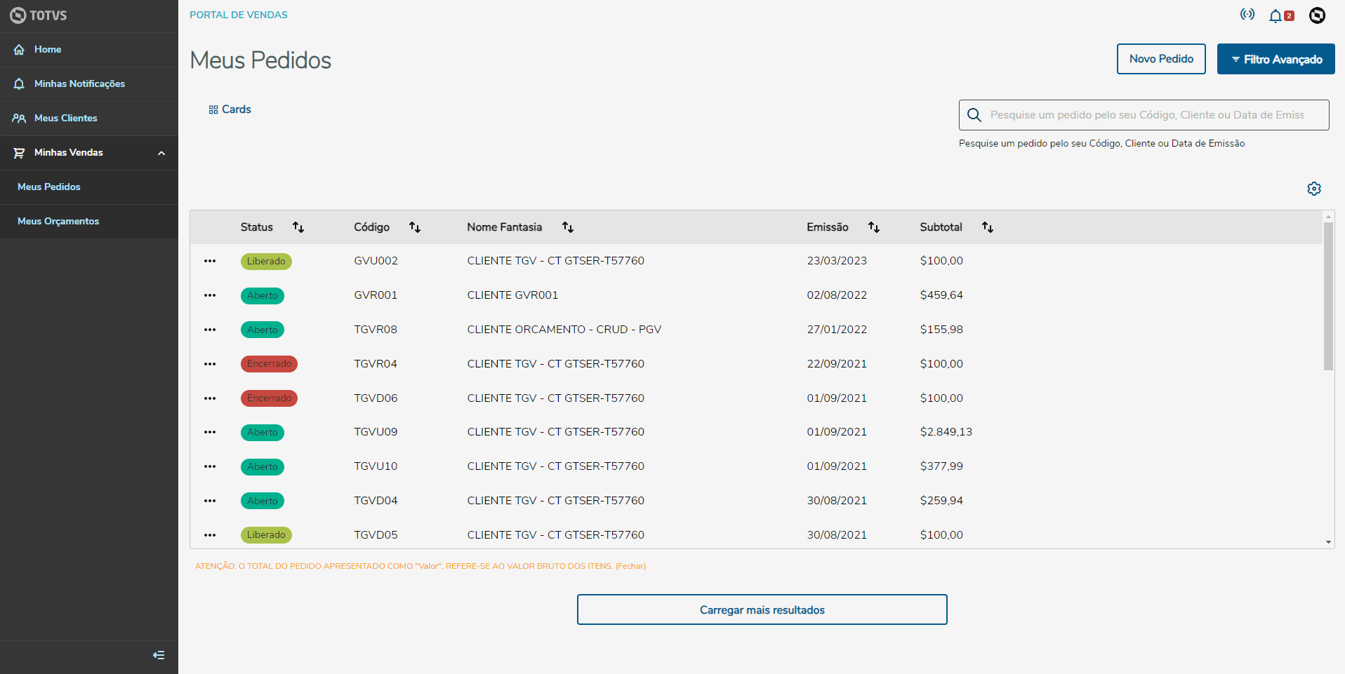Viewport: 1345px width, 674px height.
Task: Sort table by Emissão column
Action: point(874,227)
